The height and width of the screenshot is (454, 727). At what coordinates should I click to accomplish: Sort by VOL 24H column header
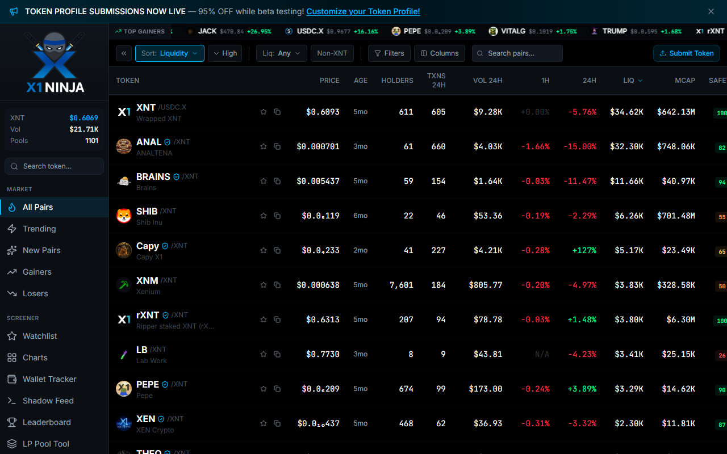pyautogui.click(x=488, y=81)
